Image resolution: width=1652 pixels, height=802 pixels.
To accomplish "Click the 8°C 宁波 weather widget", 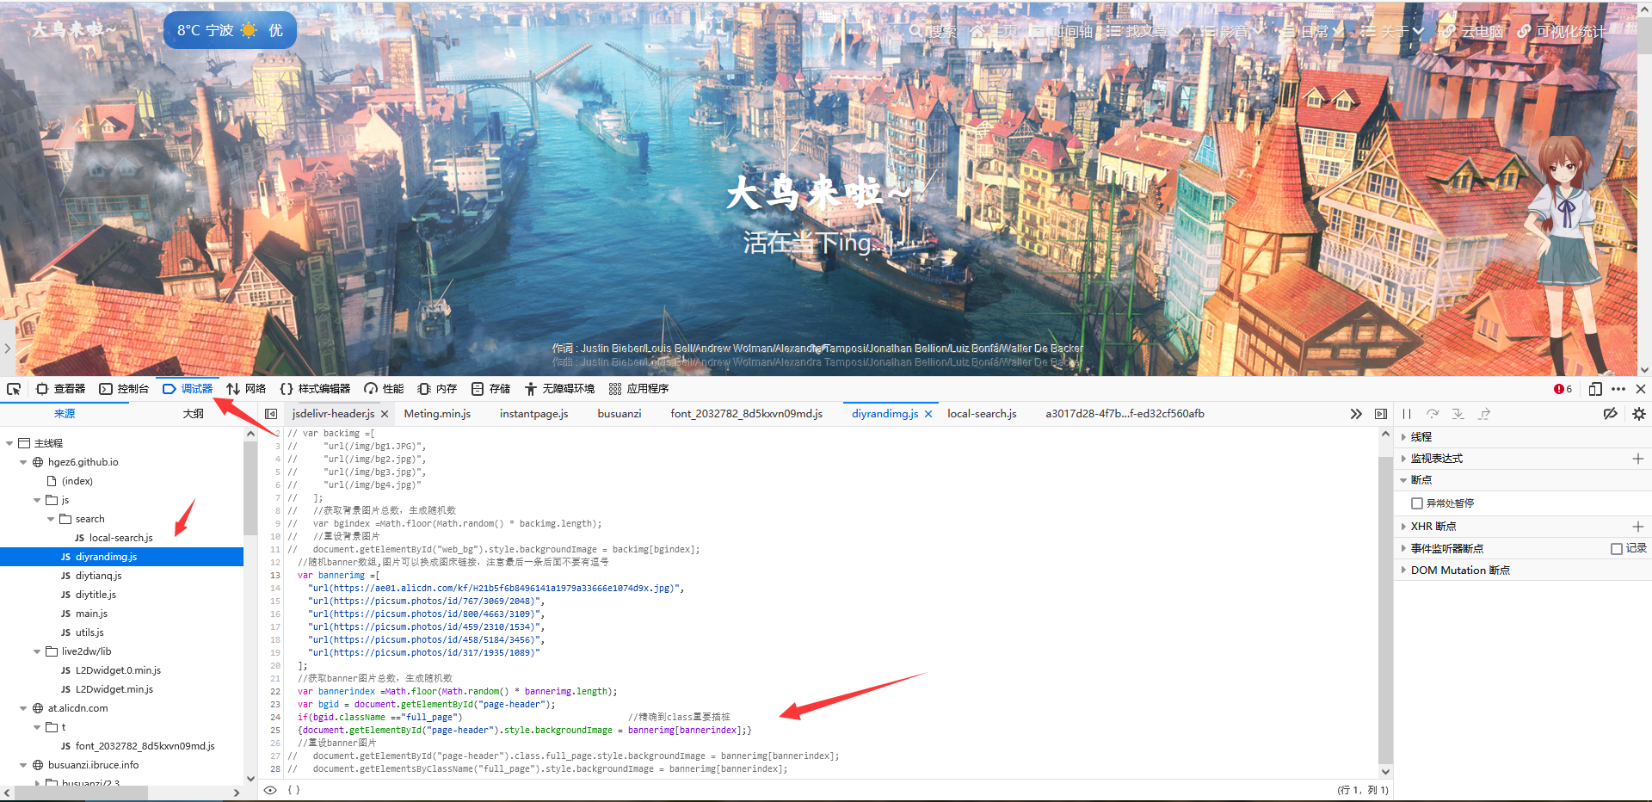I will [230, 30].
